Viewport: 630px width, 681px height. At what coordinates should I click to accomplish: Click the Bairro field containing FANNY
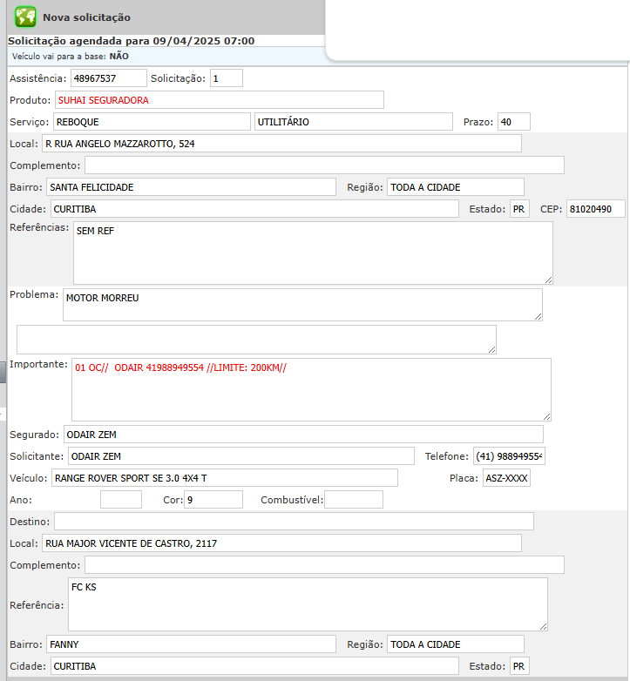point(190,644)
